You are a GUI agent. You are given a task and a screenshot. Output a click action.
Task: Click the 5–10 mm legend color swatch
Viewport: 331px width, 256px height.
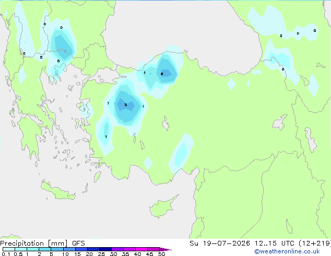click(57, 249)
